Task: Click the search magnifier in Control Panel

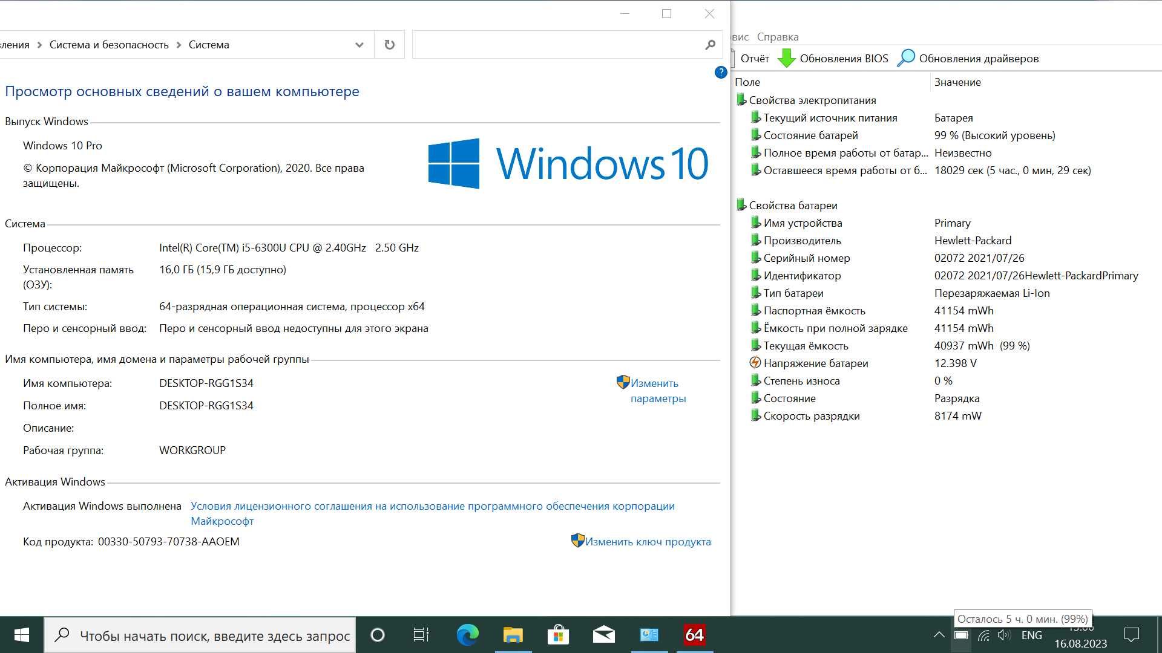Action: coord(711,45)
